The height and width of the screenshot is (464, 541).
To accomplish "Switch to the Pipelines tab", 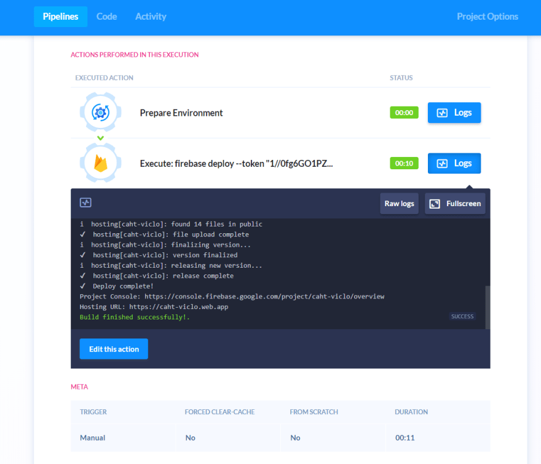I will (x=60, y=17).
